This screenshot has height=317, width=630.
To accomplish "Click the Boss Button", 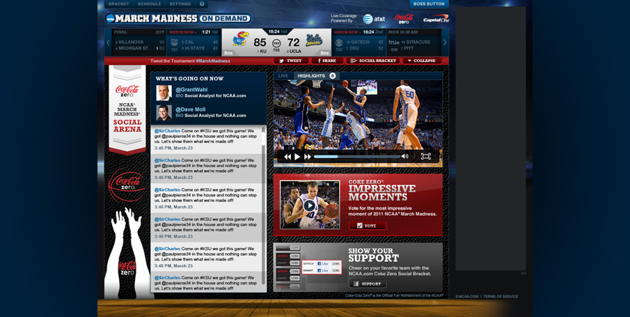I will [x=429, y=4].
